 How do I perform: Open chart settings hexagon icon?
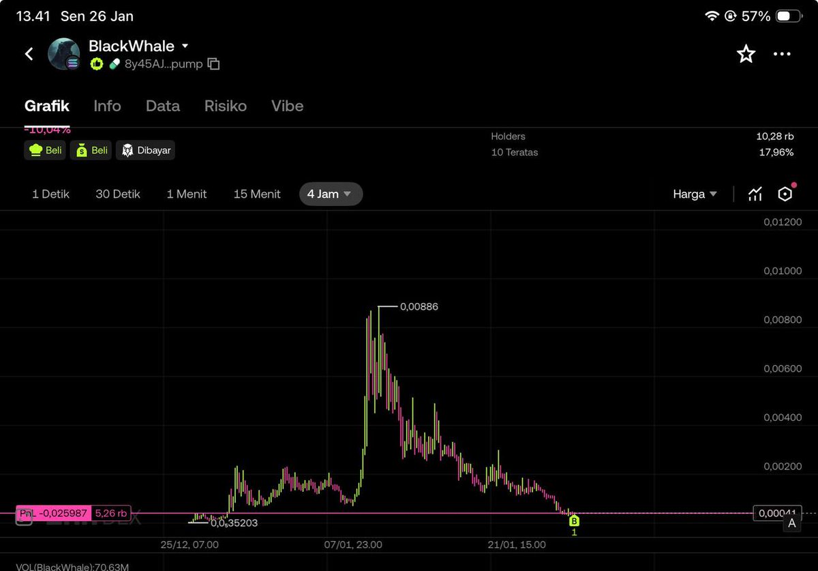pyautogui.click(x=785, y=194)
